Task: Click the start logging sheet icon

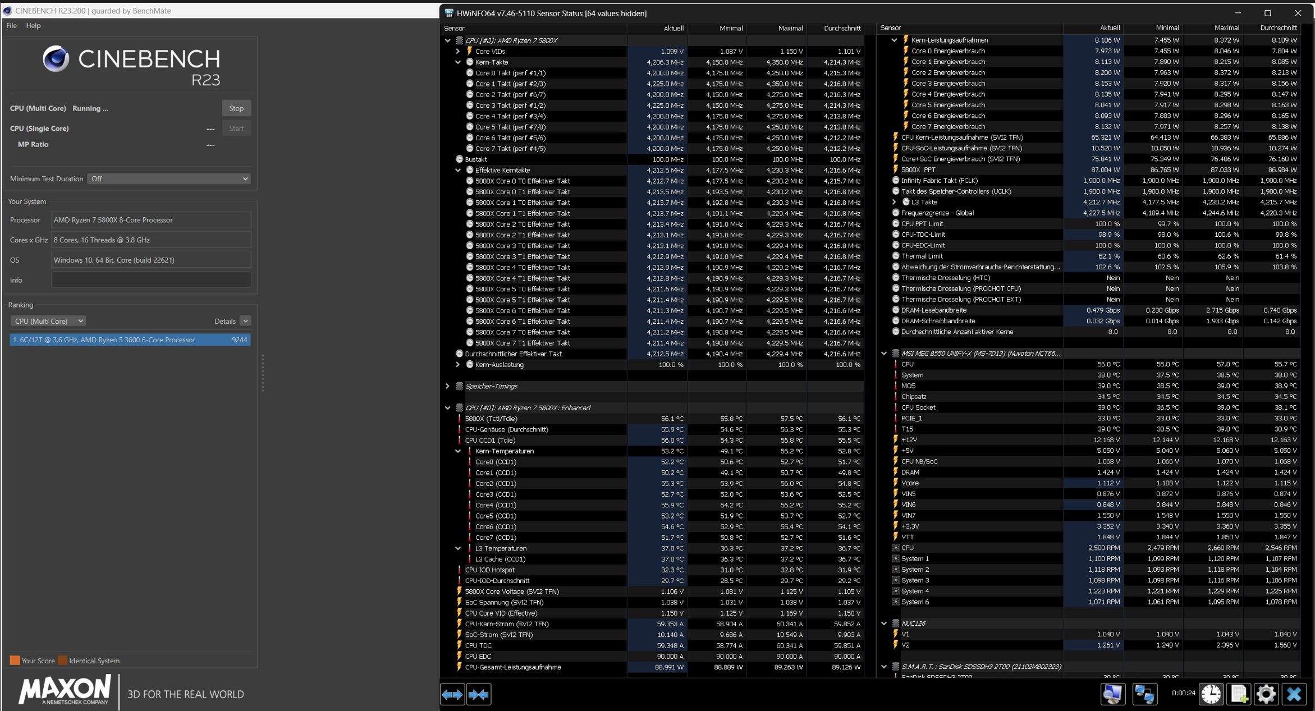Action: click(x=1239, y=694)
